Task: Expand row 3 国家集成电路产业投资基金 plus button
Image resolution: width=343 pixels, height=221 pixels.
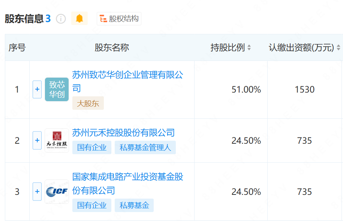Action: (37, 192)
